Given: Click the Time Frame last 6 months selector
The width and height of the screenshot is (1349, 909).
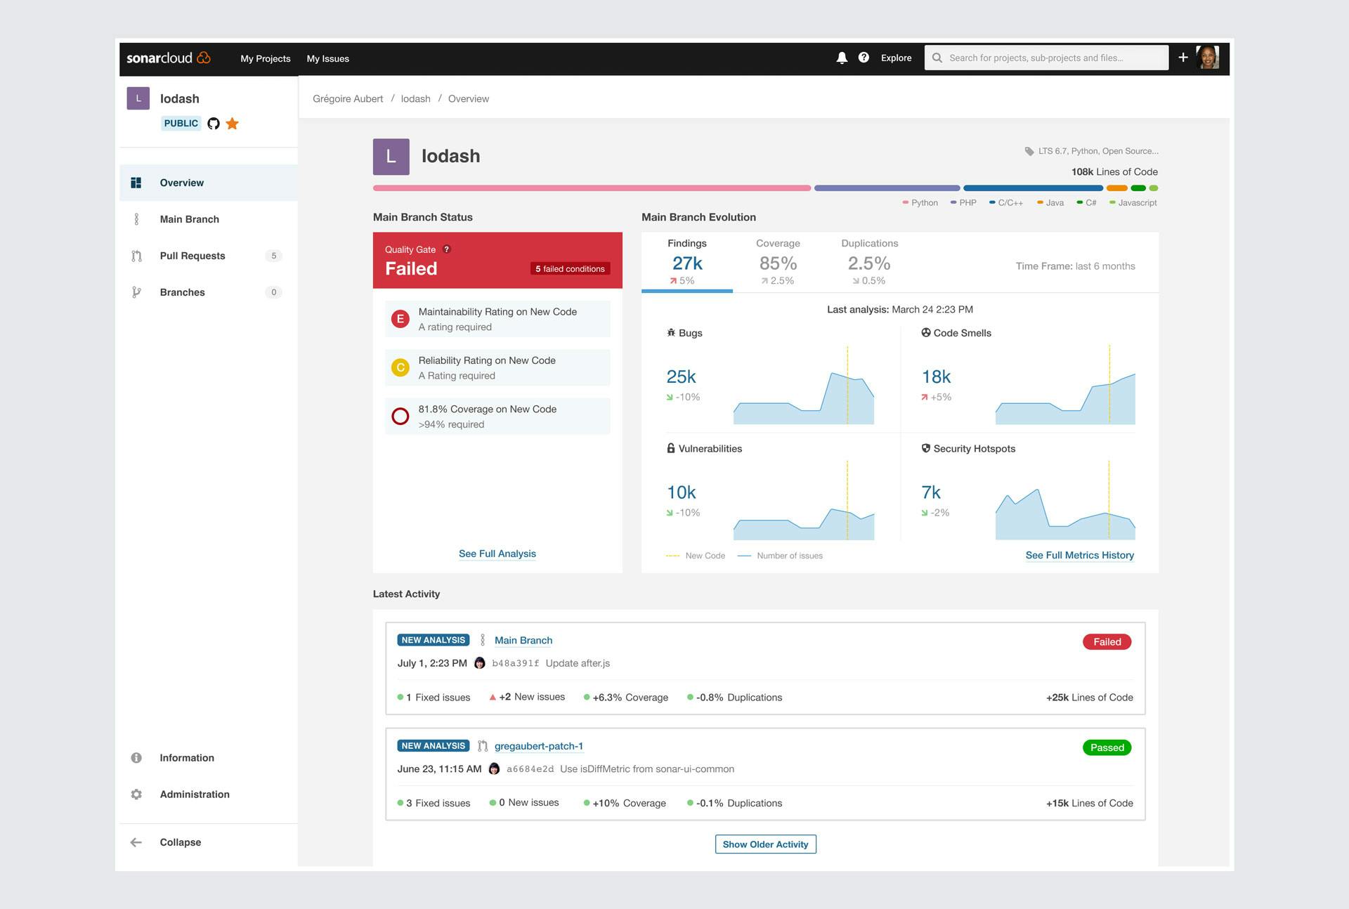Looking at the screenshot, I should tap(1075, 266).
